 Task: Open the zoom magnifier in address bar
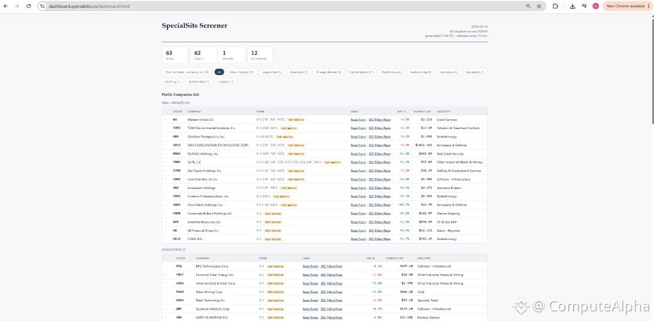click(x=529, y=6)
